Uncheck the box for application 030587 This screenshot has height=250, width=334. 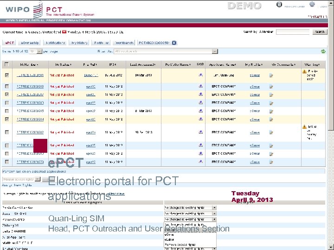[x=7, y=94]
